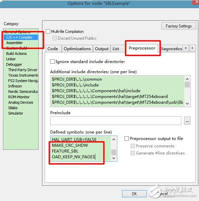
Task: Select Build Actions category
Action: (16, 54)
